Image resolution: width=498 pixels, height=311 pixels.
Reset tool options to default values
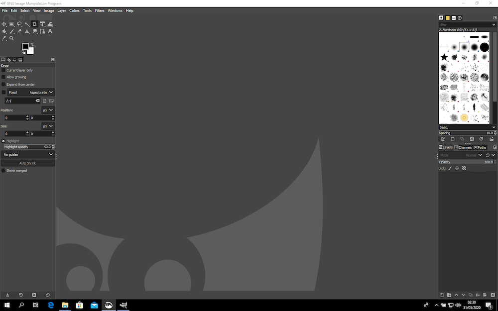point(48,295)
